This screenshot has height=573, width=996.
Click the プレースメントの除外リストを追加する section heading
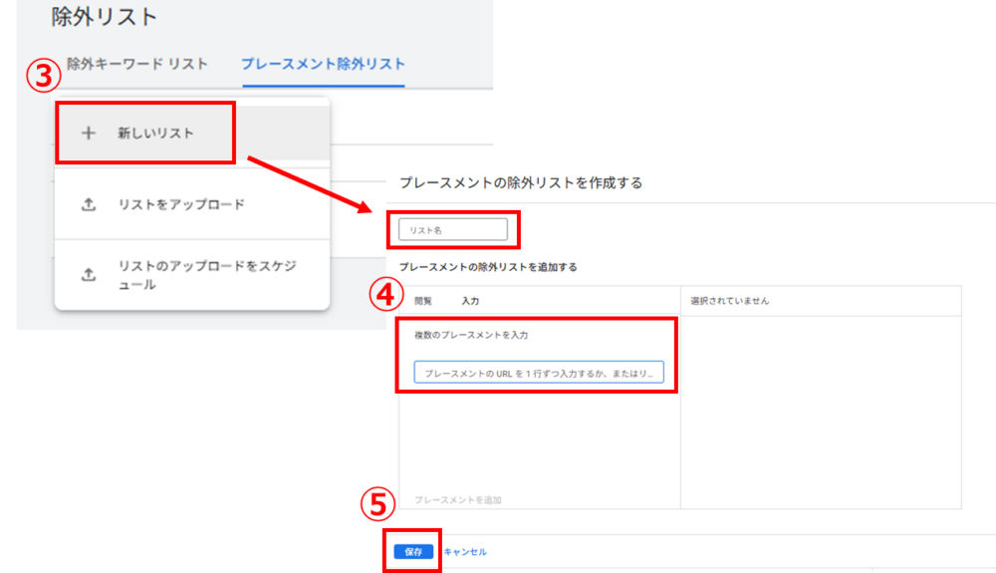coord(488,267)
